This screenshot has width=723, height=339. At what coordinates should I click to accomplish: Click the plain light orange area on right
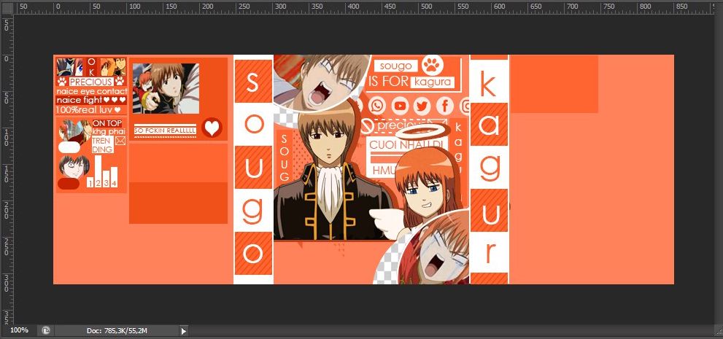591,197
